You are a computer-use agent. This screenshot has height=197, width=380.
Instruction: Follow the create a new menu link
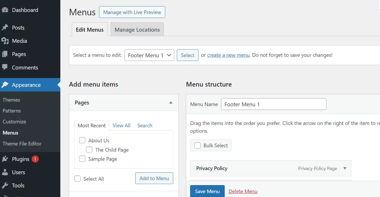point(228,55)
